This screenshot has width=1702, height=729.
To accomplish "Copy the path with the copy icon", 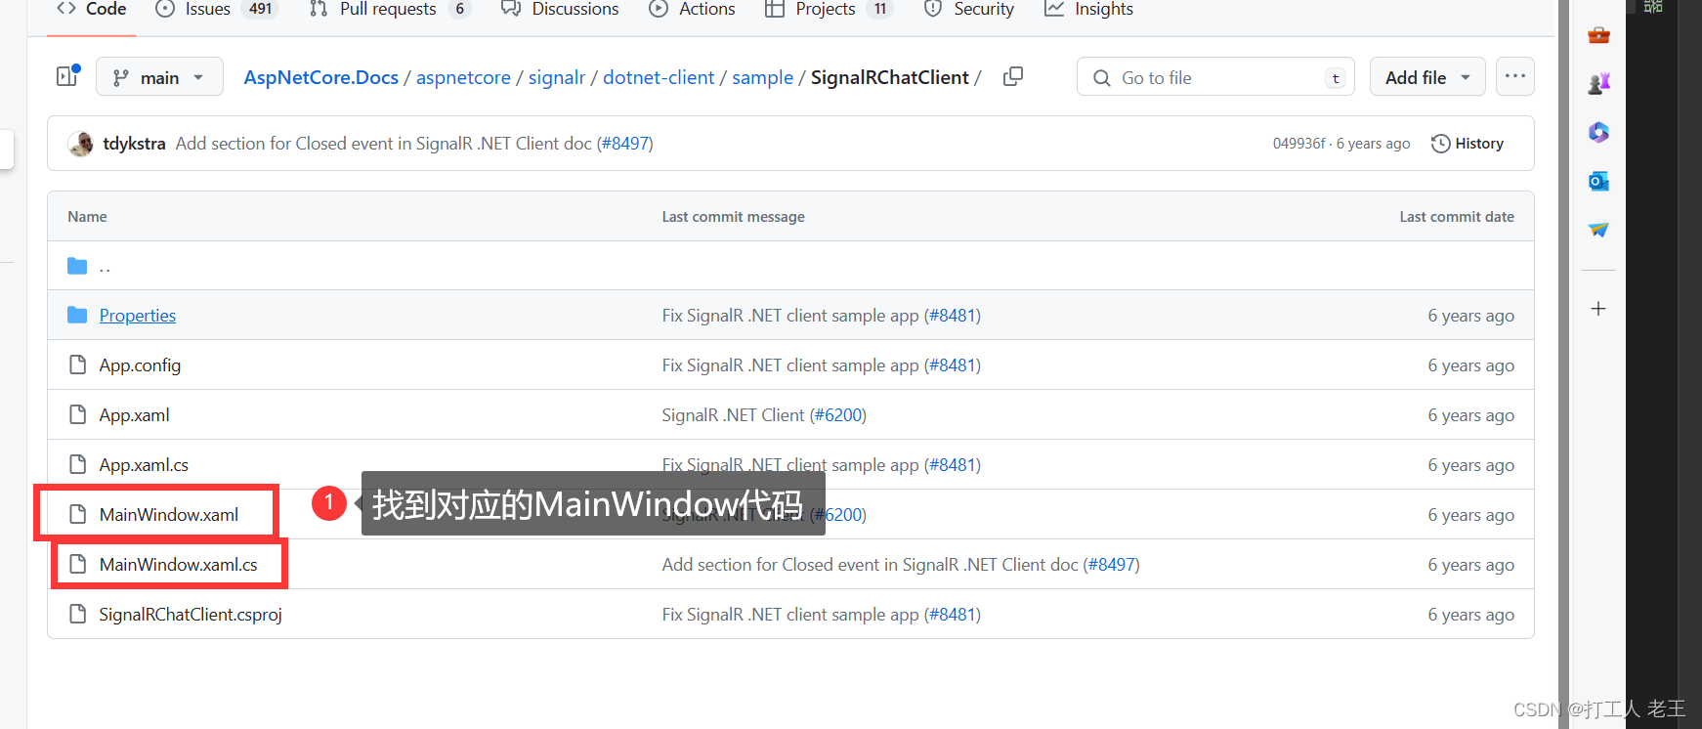I will point(1013,76).
